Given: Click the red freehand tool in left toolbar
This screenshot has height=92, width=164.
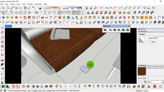Looking at the screenshot, I should [2, 38].
